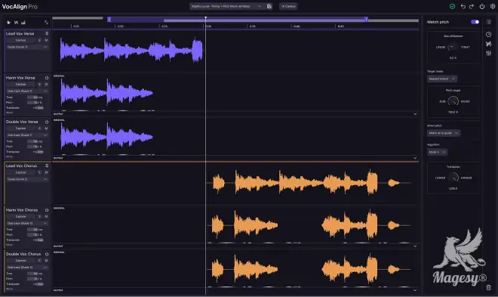Open the clock timing panel icon
The height and width of the screenshot is (297, 498).
[x=488, y=34]
